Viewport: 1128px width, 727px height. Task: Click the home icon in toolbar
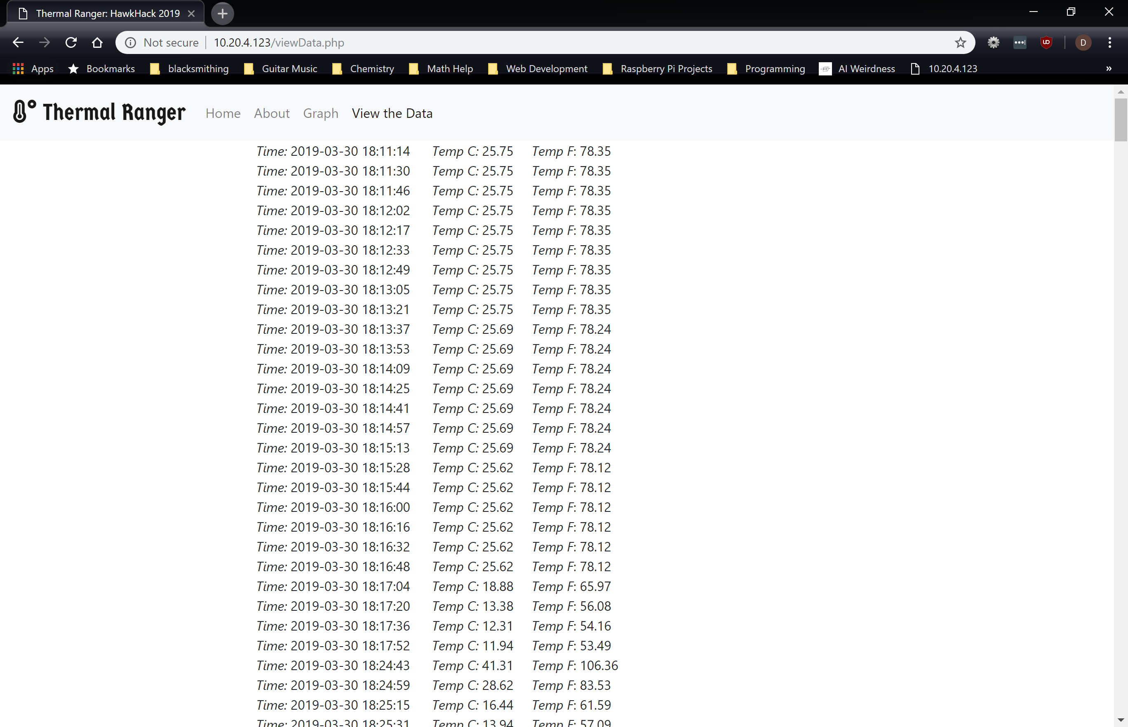click(97, 42)
